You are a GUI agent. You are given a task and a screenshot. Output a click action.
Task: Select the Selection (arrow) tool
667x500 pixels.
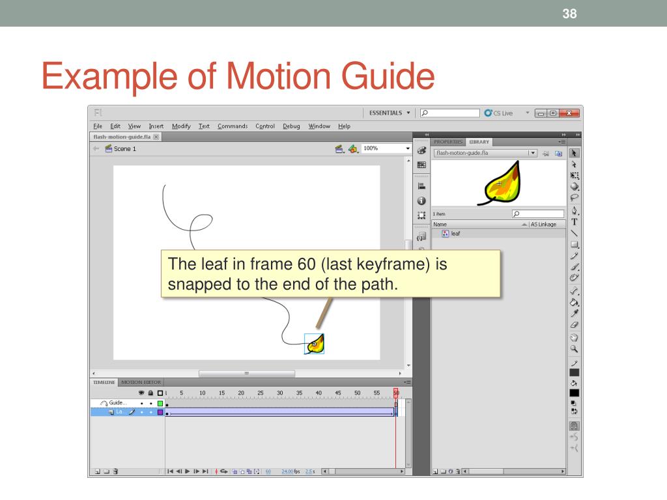[x=574, y=154]
